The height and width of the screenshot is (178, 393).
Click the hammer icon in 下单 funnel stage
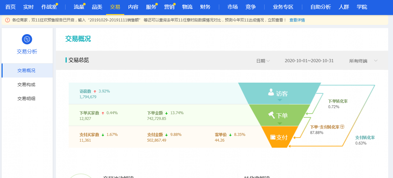coord(271,115)
